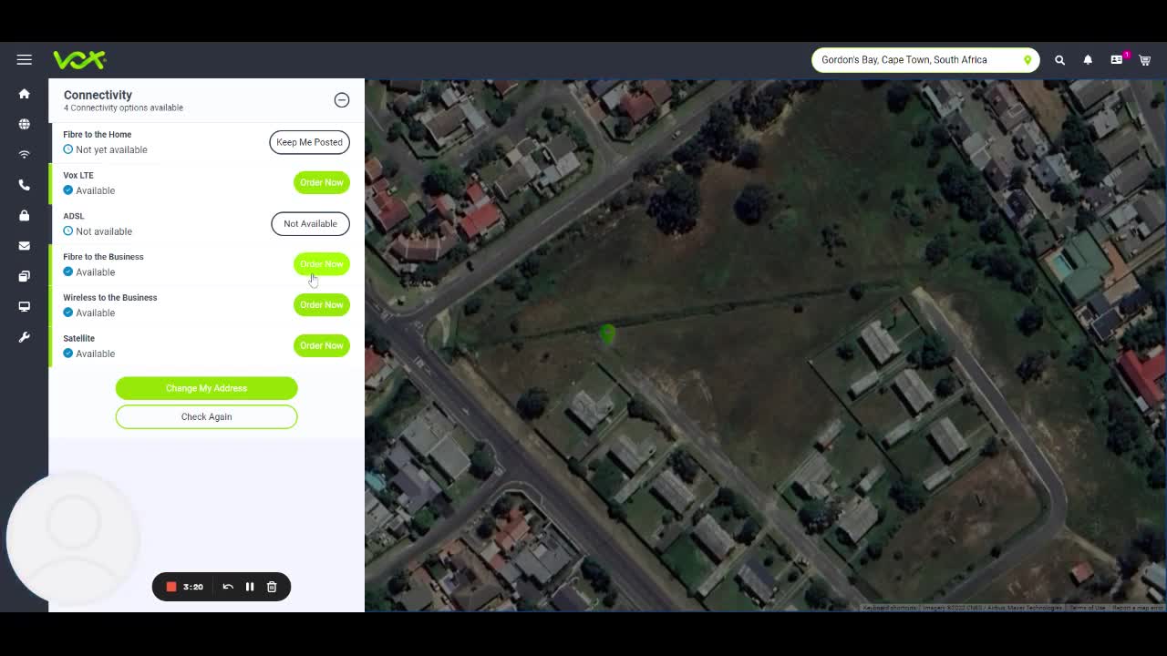Open the wrench tools sidebar icon
Viewport: 1167px width, 656px height.
coord(25,337)
